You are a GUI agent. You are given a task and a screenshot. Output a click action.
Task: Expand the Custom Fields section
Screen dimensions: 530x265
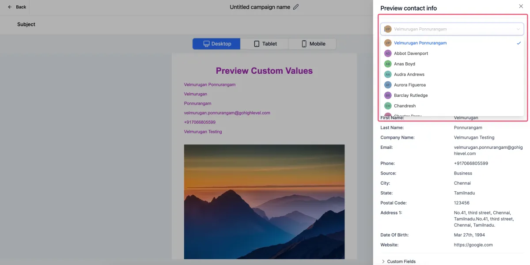(x=401, y=261)
